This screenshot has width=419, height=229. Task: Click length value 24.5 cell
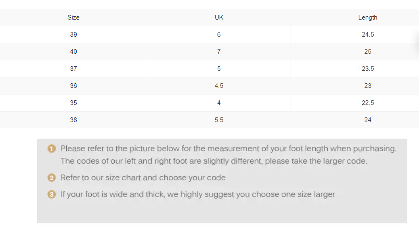(368, 35)
